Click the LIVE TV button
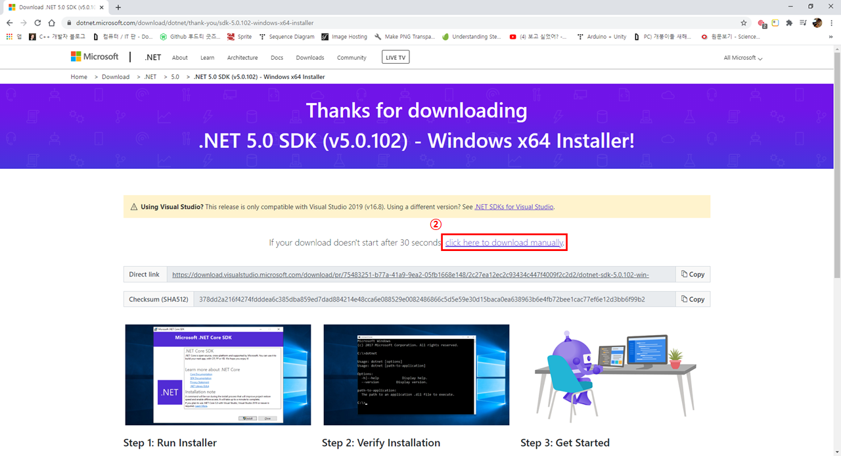Image resolution: width=841 pixels, height=456 pixels. point(396,58)
